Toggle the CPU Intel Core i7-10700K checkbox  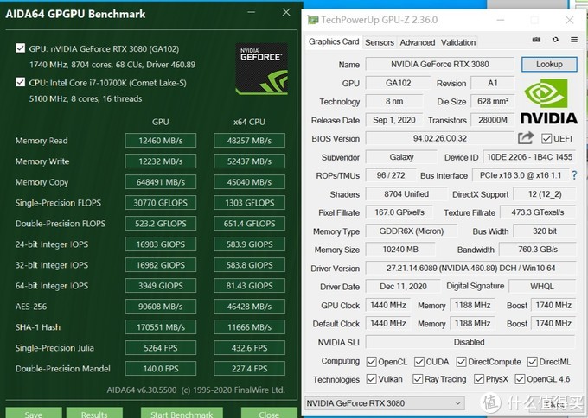pyautogui.click(x=21, y=82)
